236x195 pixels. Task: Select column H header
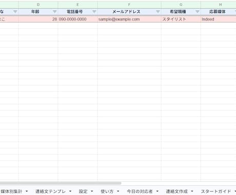pos(219,5)
